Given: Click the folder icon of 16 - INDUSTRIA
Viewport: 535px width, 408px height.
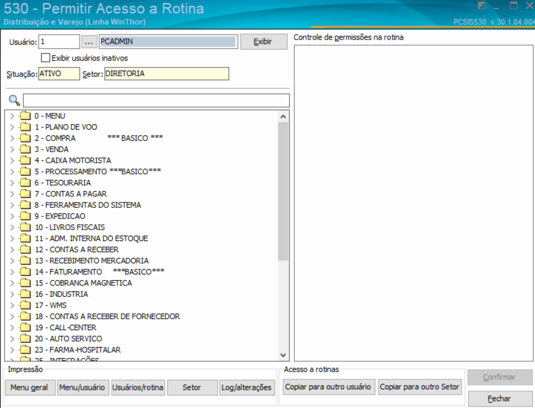Looking at the screenshot, I should click(25, 294).
